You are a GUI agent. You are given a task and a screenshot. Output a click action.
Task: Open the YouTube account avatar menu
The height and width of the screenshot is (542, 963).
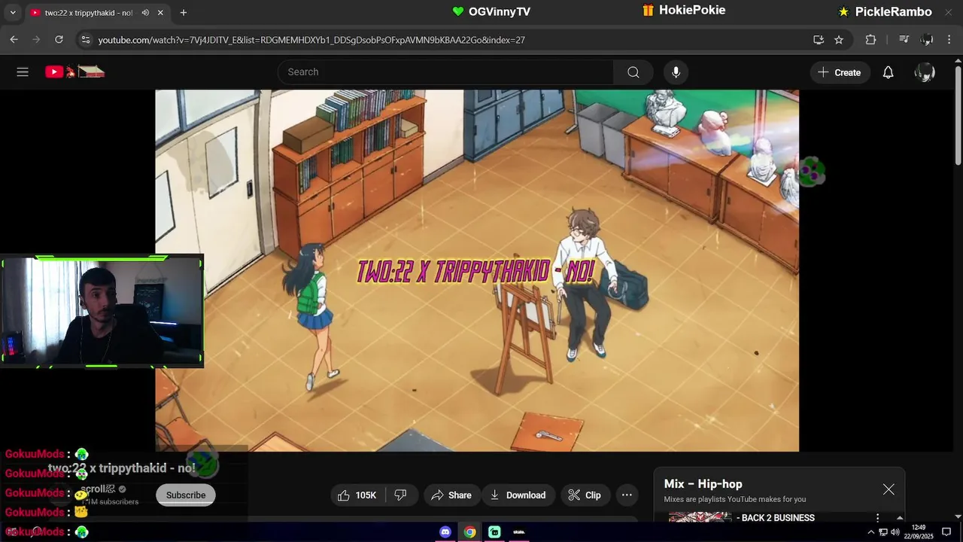[925, 72]
